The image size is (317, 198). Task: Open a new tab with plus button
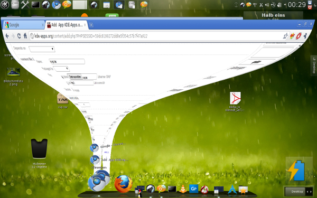pos(91,25)
